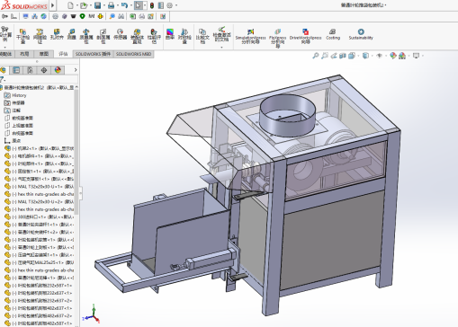Image resolution: width=458 pixels, height=327 pixels.
Task: Click the Save icon in the top toolbar
Action: tap(97, 5)
